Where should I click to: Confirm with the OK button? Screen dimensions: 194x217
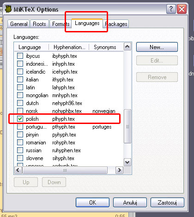(93, 202)
